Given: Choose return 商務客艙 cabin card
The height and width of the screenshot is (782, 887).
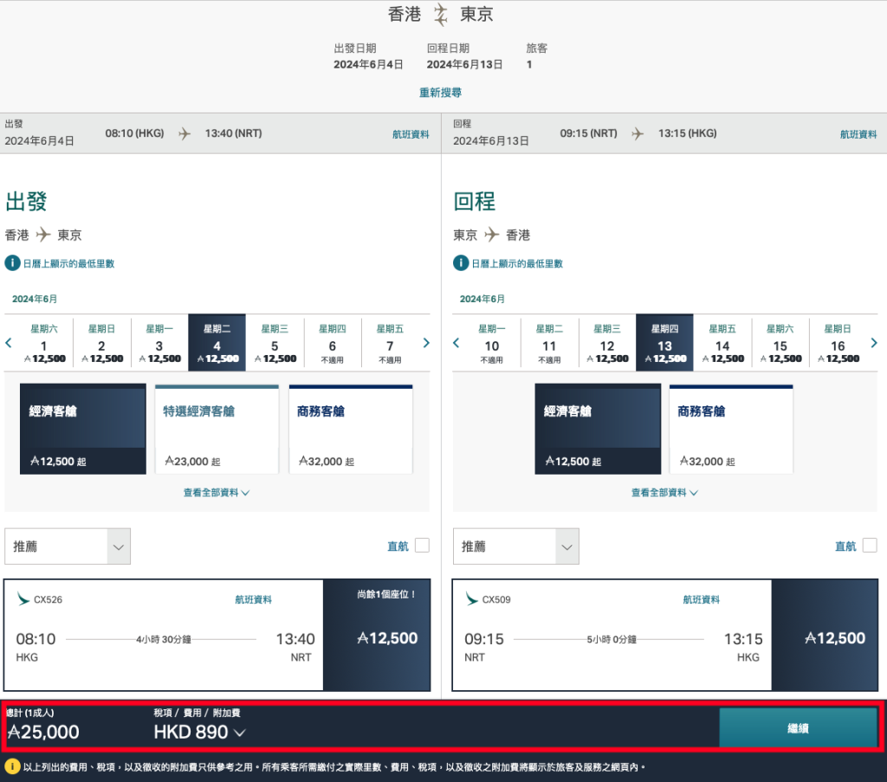Looking at the screenshot, I should (x=731, y=430).
